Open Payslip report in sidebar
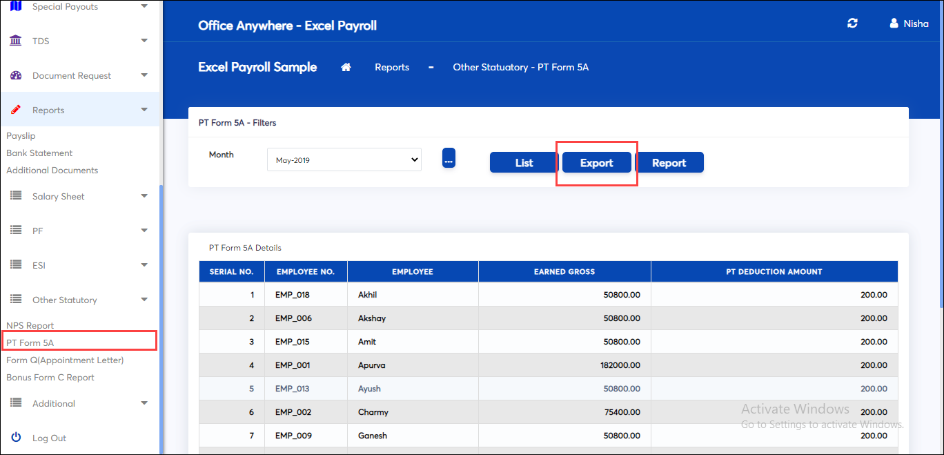This screenshot has height=455, width=944. 21,136
